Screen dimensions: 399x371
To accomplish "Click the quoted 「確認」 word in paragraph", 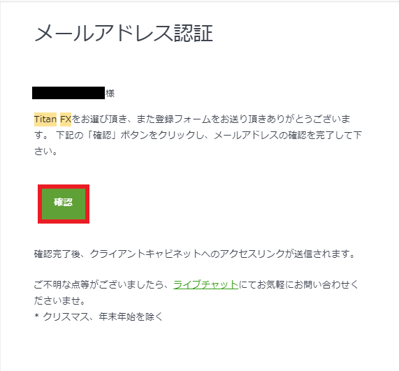I will click(x=102, y=135).
